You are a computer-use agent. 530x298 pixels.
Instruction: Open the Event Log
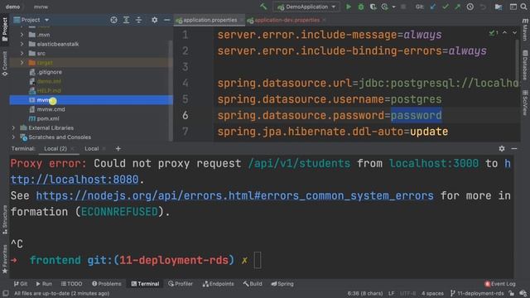pos(500,284)
